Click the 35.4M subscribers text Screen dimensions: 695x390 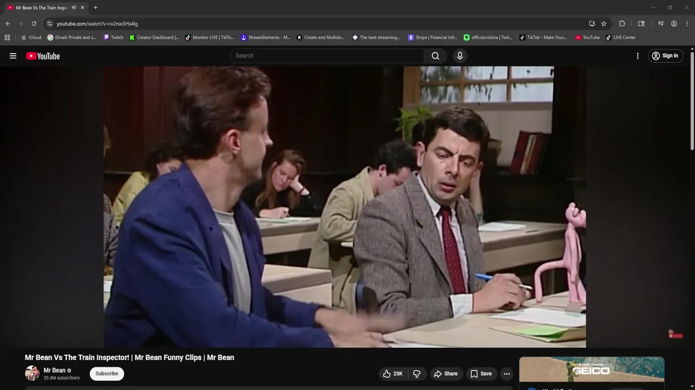(61, 378)
